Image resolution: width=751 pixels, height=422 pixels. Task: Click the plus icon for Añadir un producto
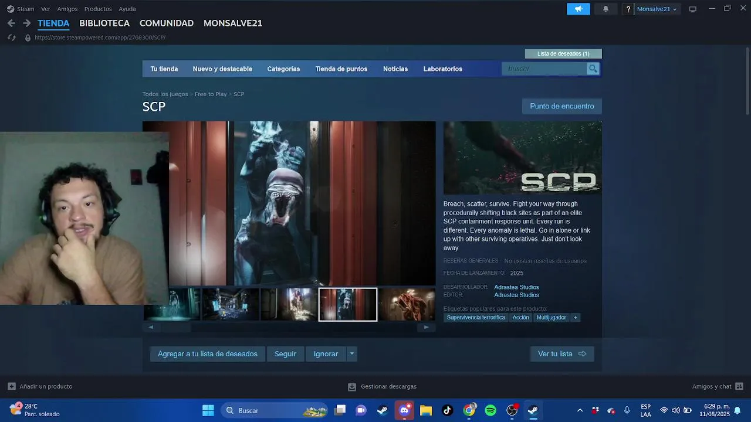pos(12,386)
